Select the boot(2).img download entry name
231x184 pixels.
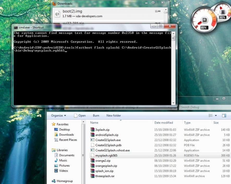72,11
